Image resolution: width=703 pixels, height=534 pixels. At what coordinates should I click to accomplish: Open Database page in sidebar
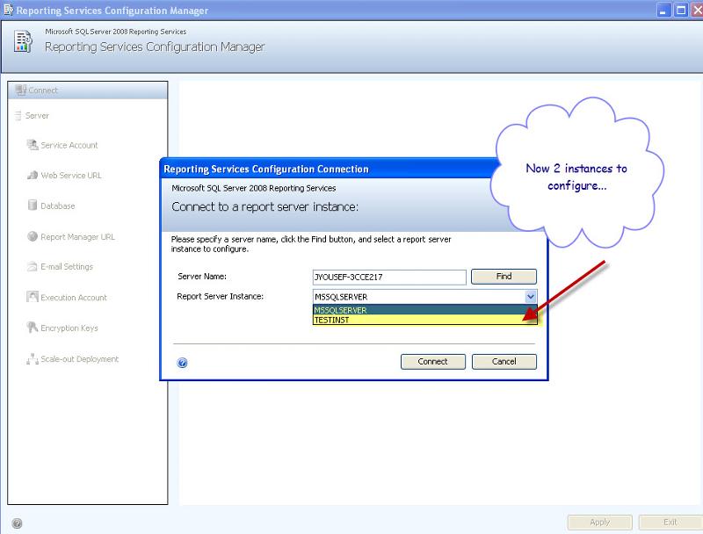(58, 206)
